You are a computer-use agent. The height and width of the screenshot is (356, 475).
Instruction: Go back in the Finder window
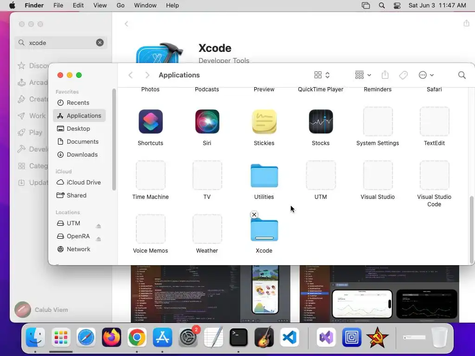130,75
